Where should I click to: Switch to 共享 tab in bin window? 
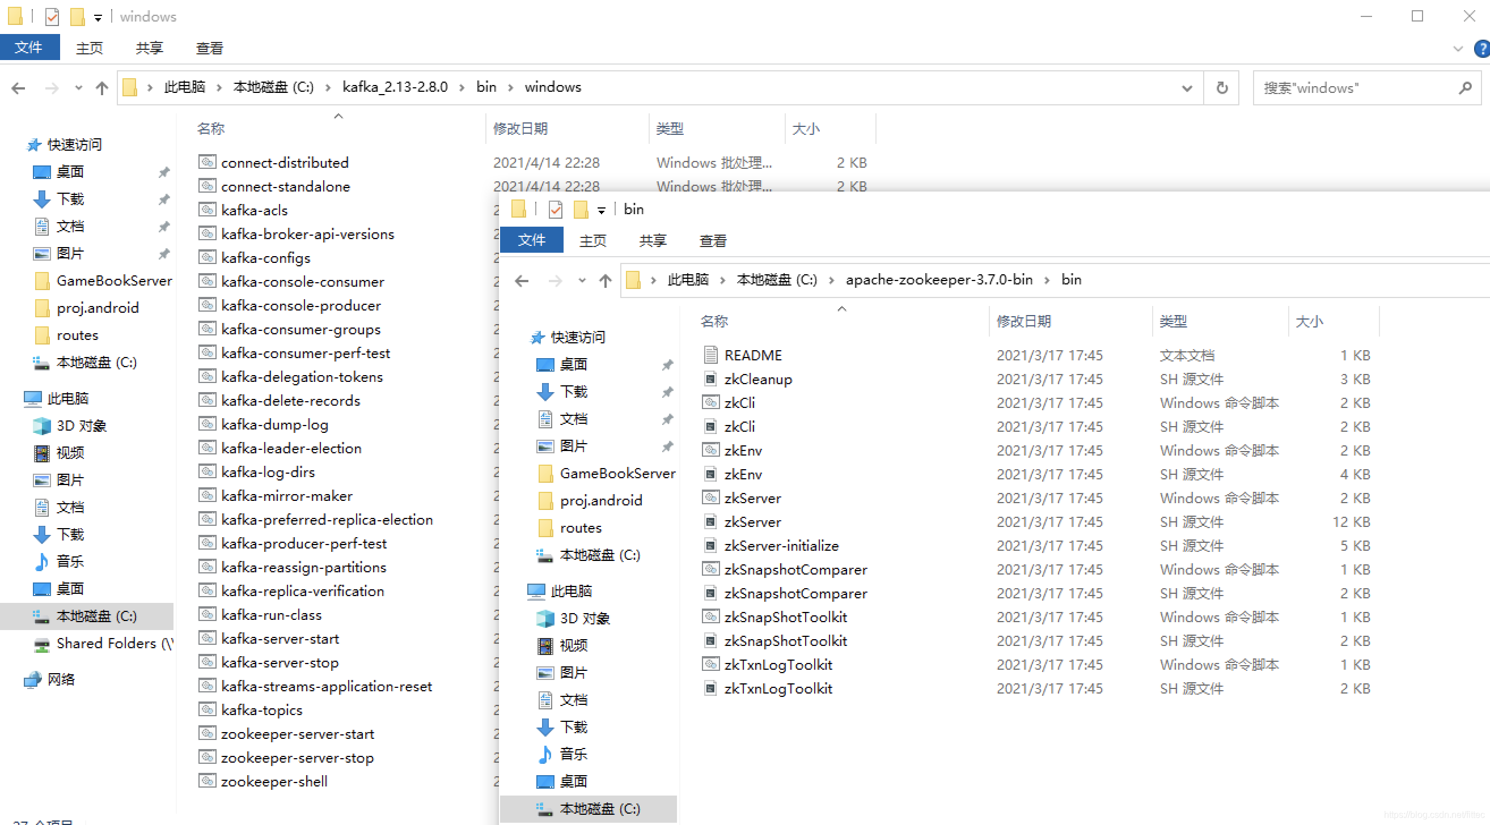pos(653,240)
